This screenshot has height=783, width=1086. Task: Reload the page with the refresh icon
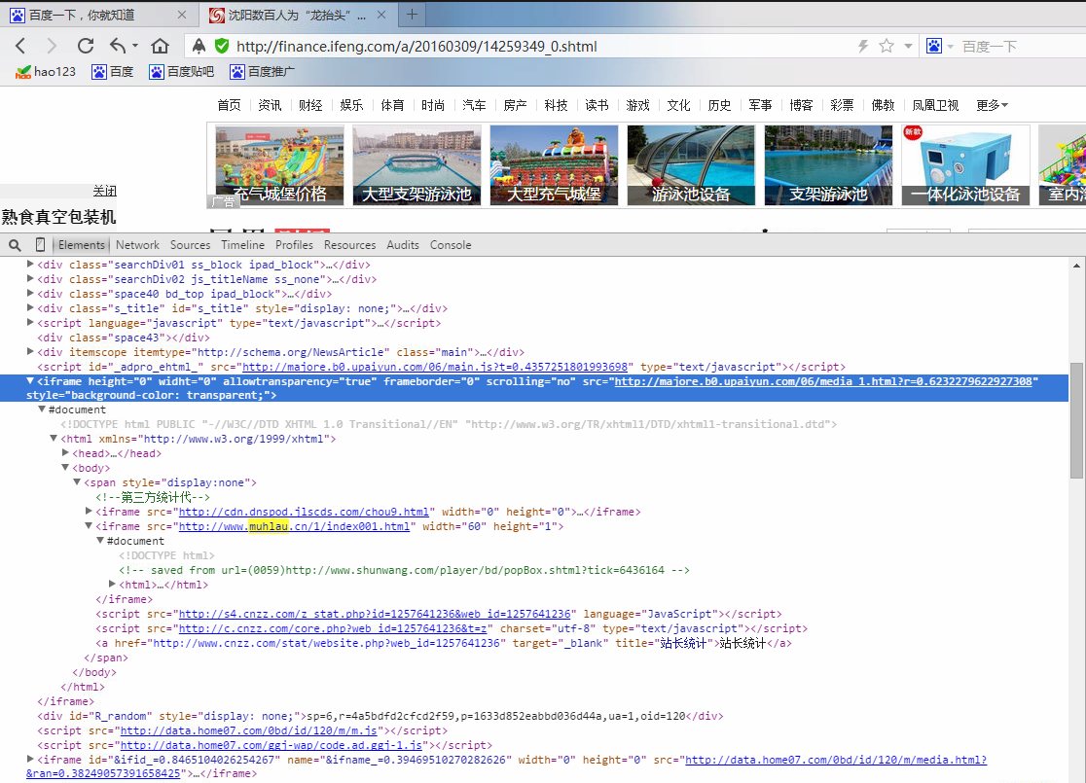(x=85, y=46)
